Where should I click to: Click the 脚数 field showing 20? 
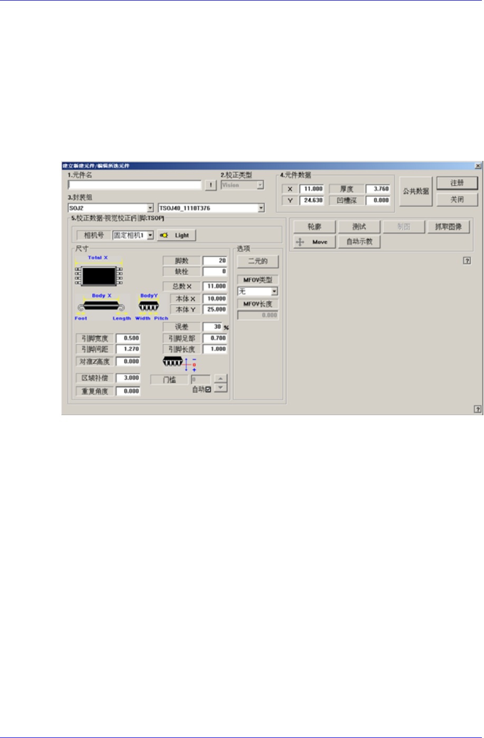click(x=215, y=261)
